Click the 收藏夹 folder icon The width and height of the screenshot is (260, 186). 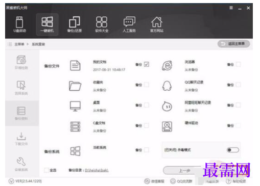(x=75, y=86)
